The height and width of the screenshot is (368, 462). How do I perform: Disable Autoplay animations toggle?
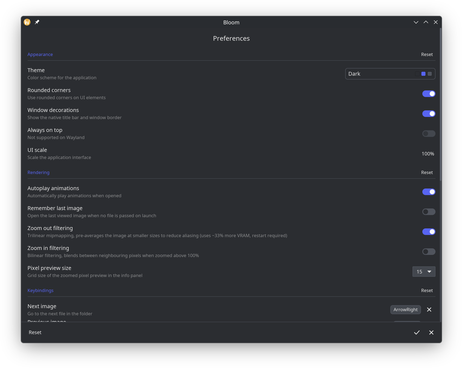click(x=429, y=192)
